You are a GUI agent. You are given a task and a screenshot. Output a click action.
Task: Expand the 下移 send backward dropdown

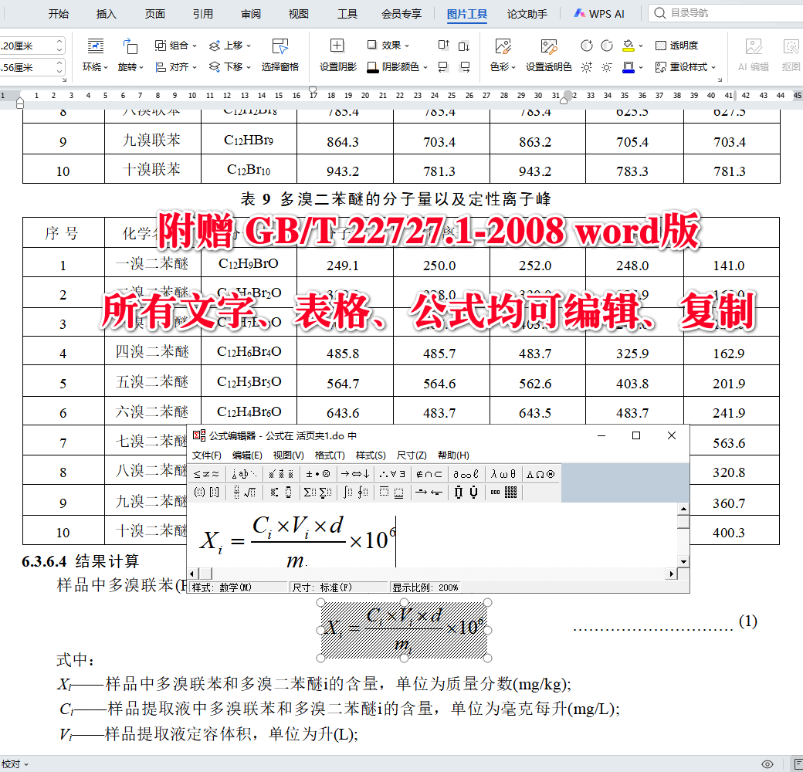coord(249,67)
